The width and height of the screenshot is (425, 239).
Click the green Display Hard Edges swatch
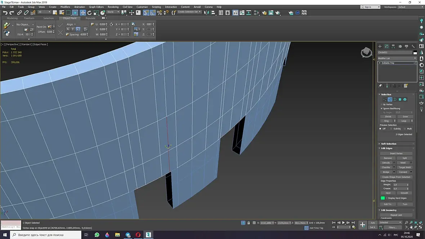point(383,198)
